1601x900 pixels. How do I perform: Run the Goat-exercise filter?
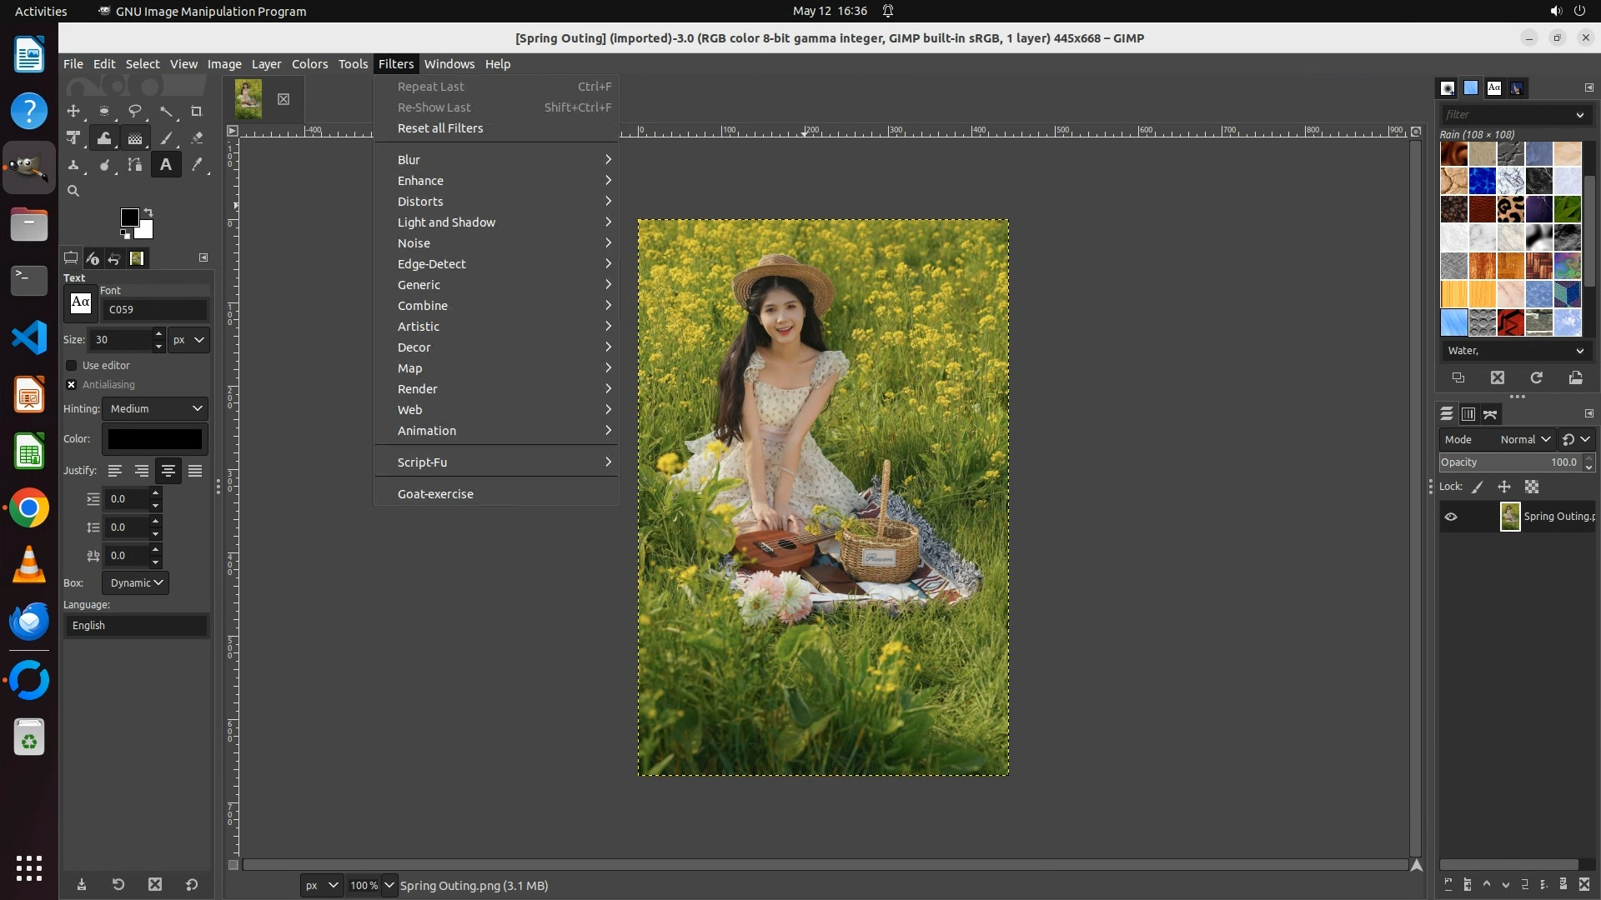click(x=434, y=494)
